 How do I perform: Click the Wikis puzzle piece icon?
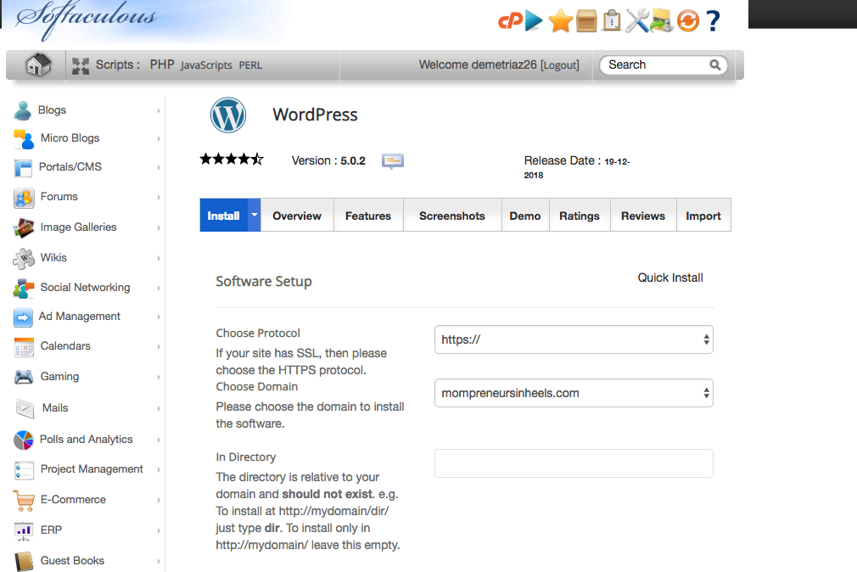pyautogui.click(x=24, y=258)
